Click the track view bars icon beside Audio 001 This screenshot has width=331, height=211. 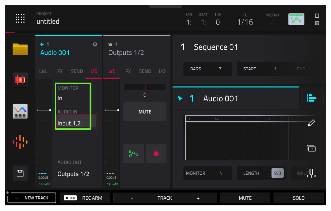point(312,98)
